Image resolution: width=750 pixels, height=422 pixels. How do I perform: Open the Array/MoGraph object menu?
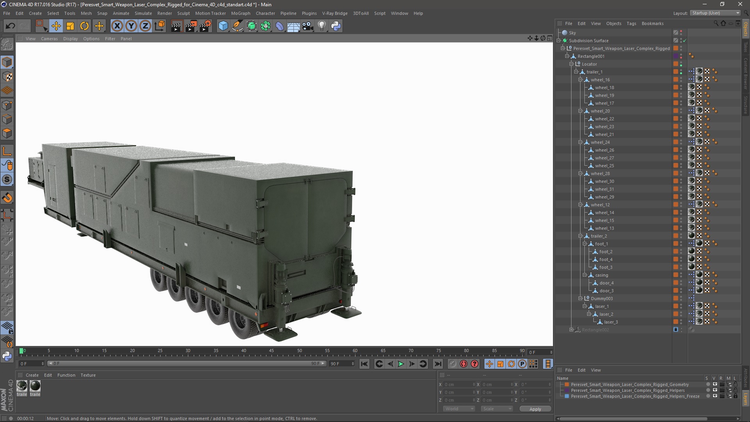click(x=266, y=26)
